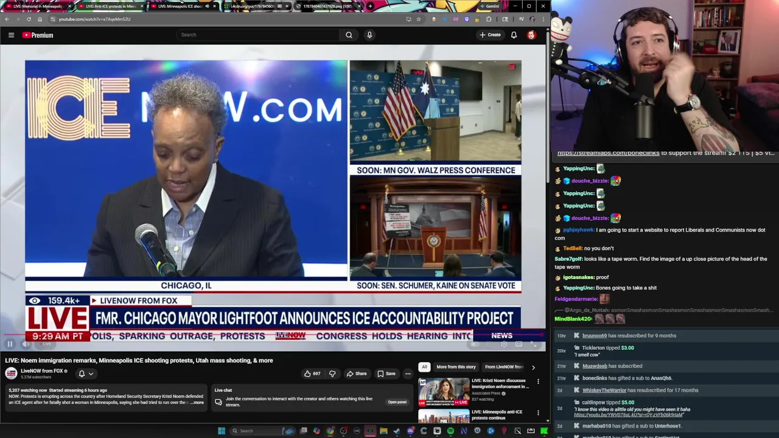The width and height of the screenshot is (779, 438).
Task: Open Spotify from the taskbar
Action: tap(450, 431)
